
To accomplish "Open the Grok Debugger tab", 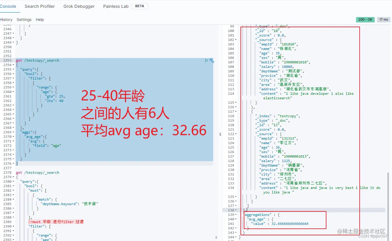I will [x=79, y=6].
